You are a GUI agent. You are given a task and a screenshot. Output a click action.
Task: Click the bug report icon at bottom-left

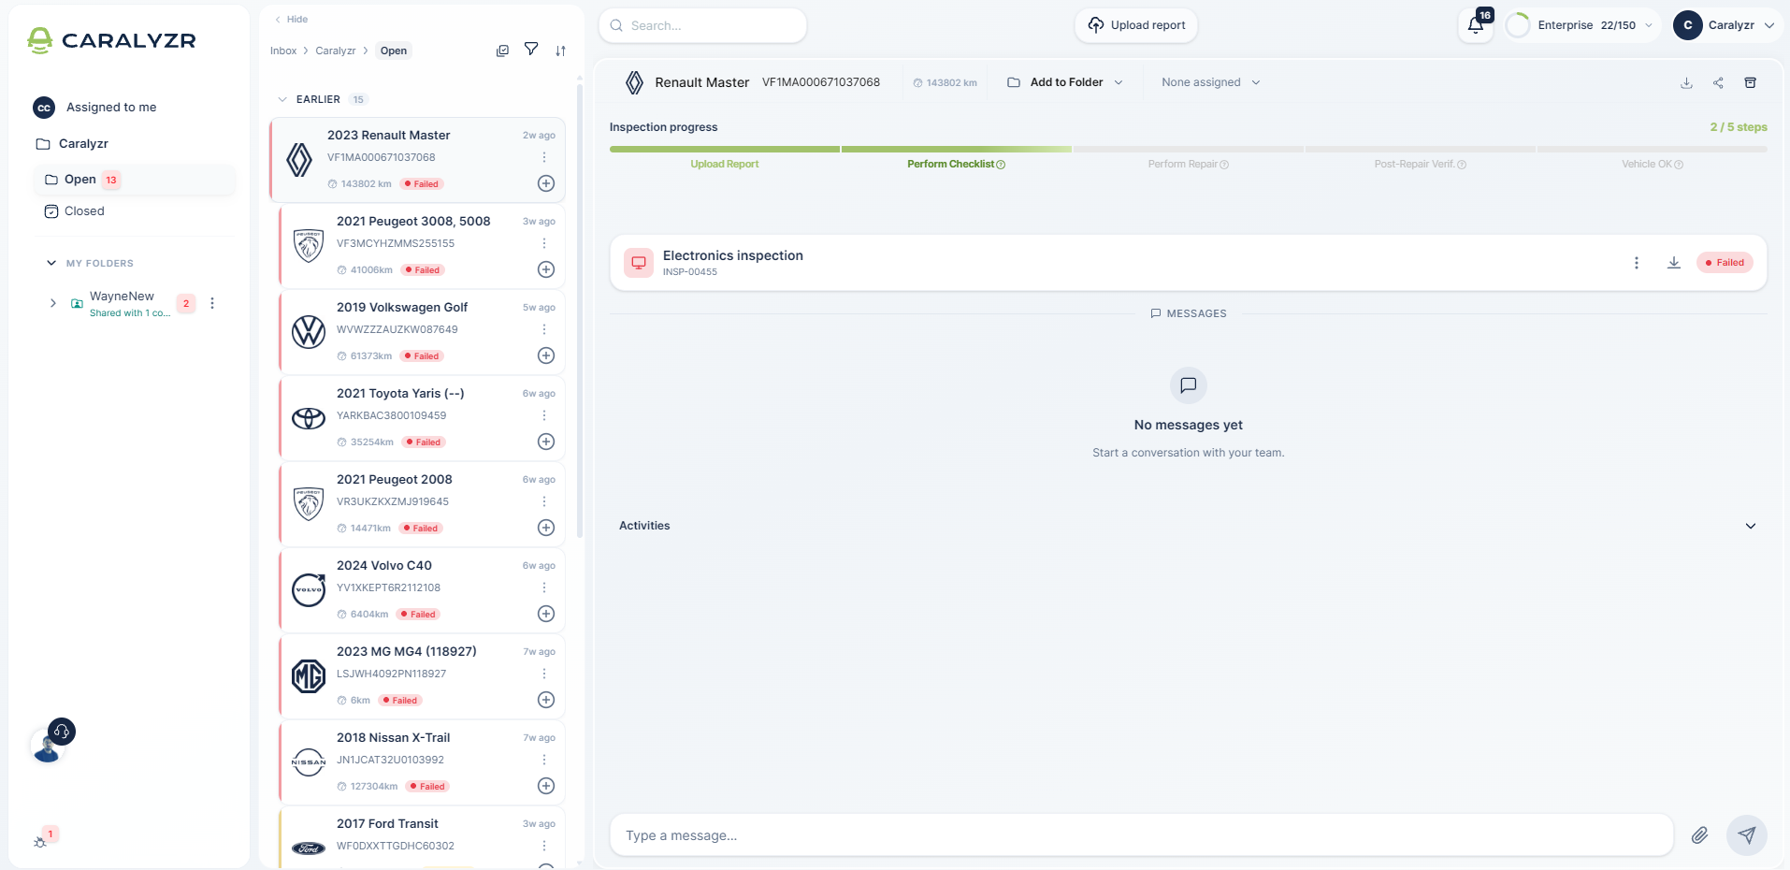(x=40, y=842)
